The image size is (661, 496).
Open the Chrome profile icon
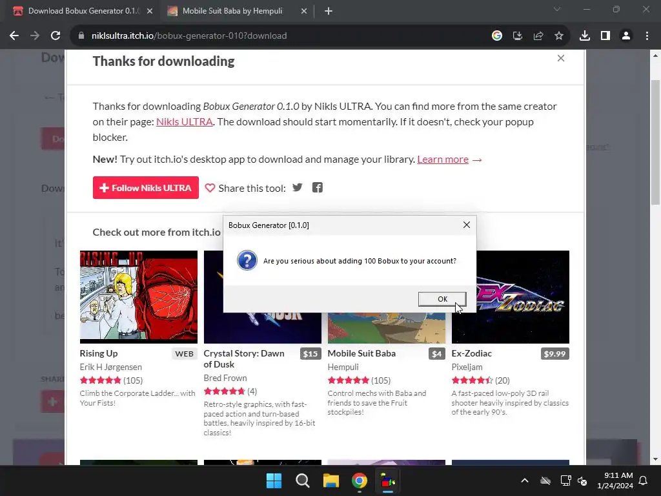[626, 36]
